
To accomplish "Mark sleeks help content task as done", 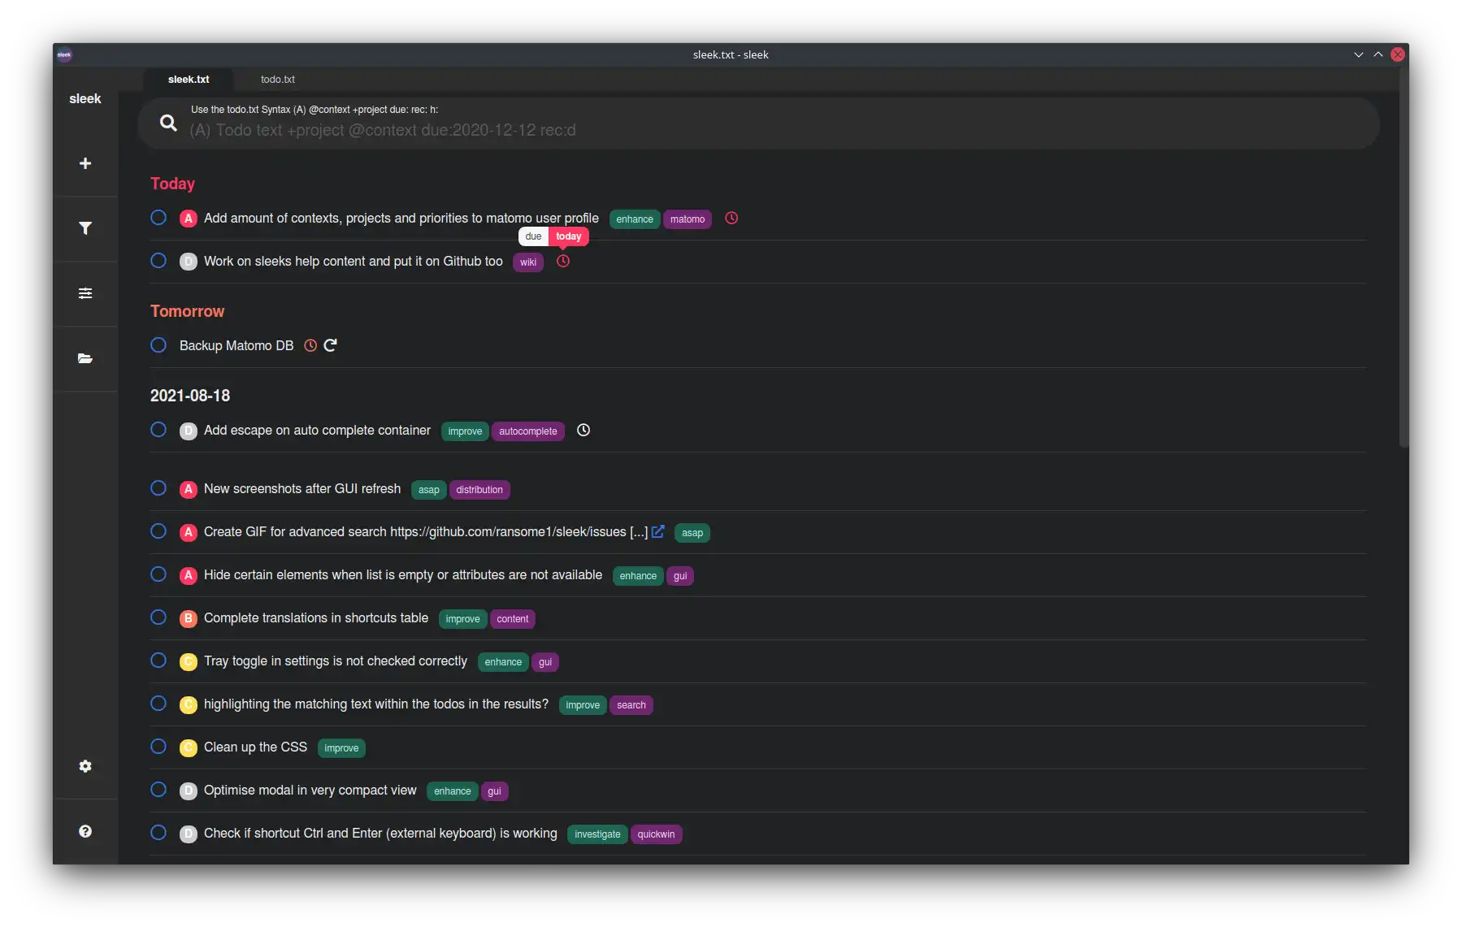I will point(158,261).
